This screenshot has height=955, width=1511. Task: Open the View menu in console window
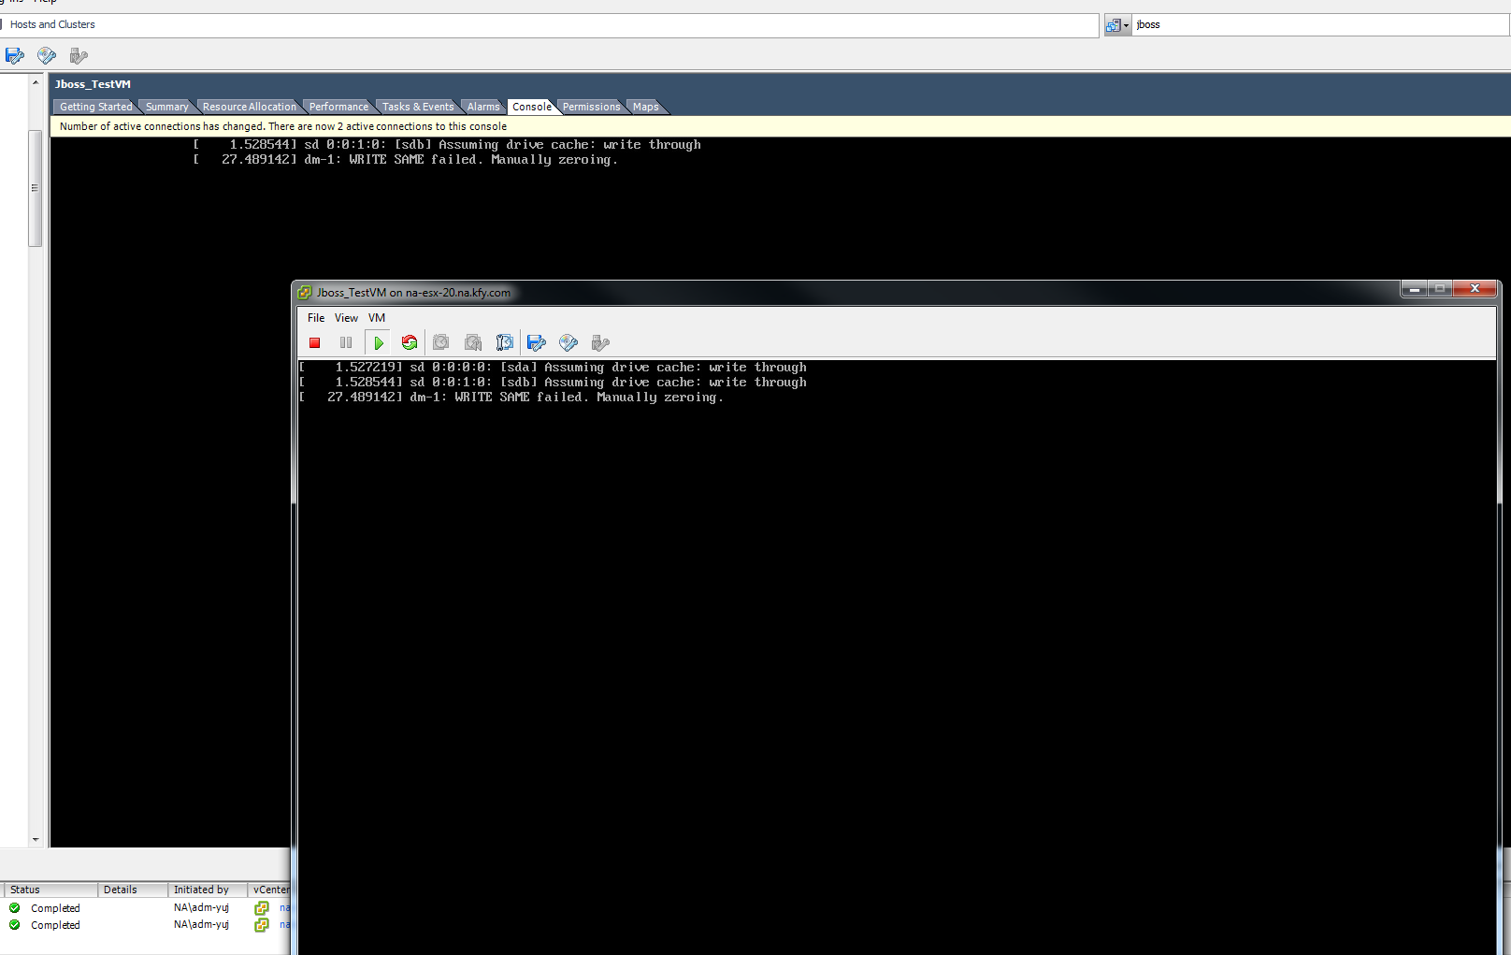coord(346,318)
